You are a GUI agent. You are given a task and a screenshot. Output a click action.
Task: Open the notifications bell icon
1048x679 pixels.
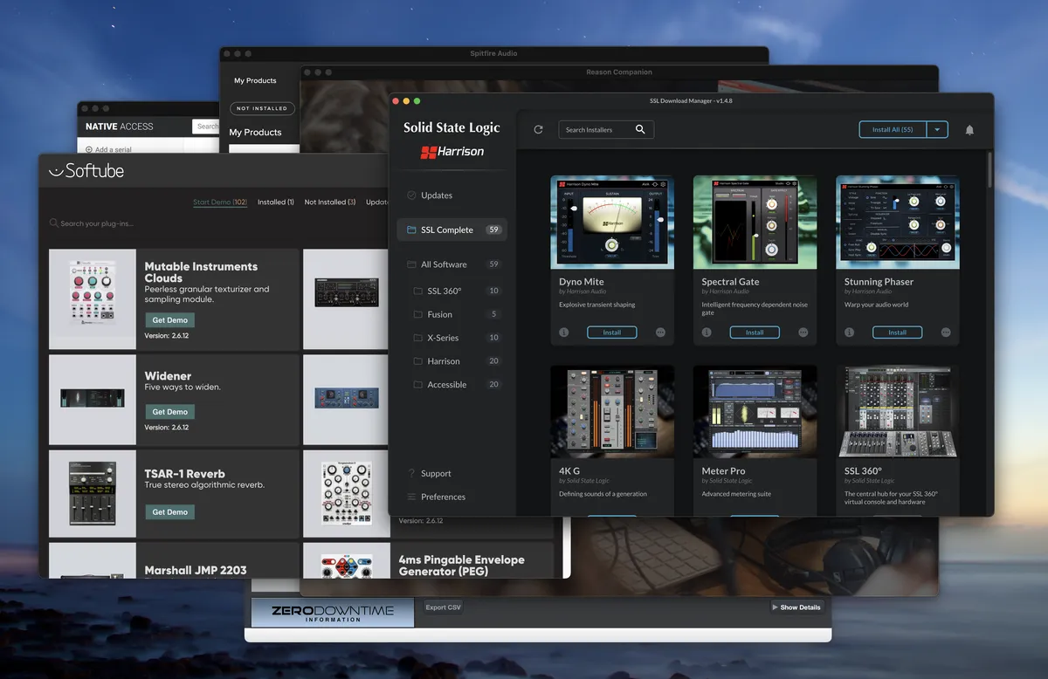[x=969, y=130]
